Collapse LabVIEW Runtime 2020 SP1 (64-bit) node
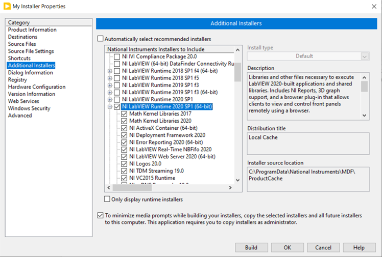The image size is (382, 257). [110, 107]
